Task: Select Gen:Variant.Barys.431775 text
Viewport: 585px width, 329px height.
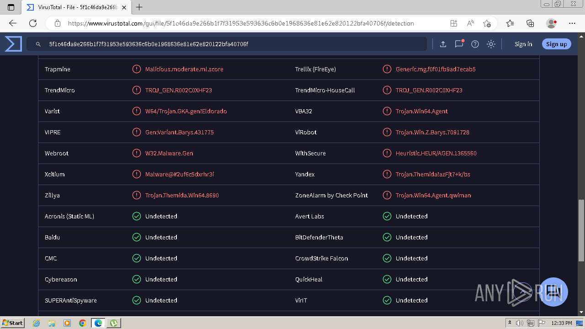Action: 180,132
